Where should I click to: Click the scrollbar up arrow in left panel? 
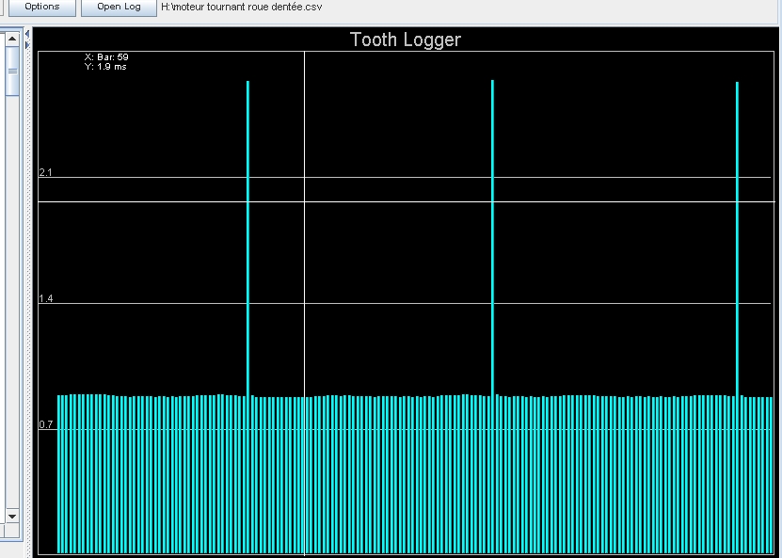pos(12,40)
